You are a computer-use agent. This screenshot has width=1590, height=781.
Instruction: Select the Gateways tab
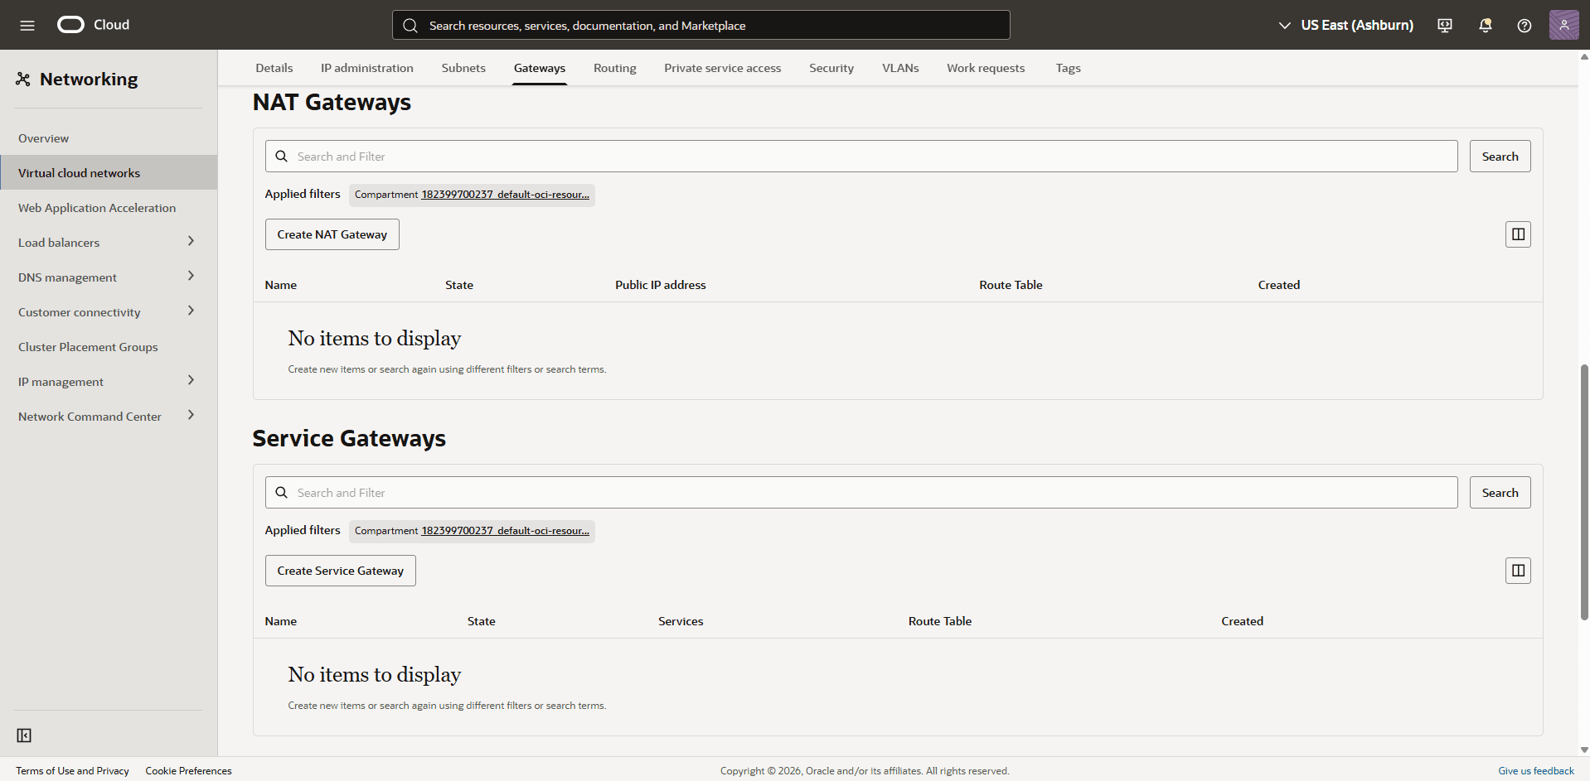pos(540,68)
